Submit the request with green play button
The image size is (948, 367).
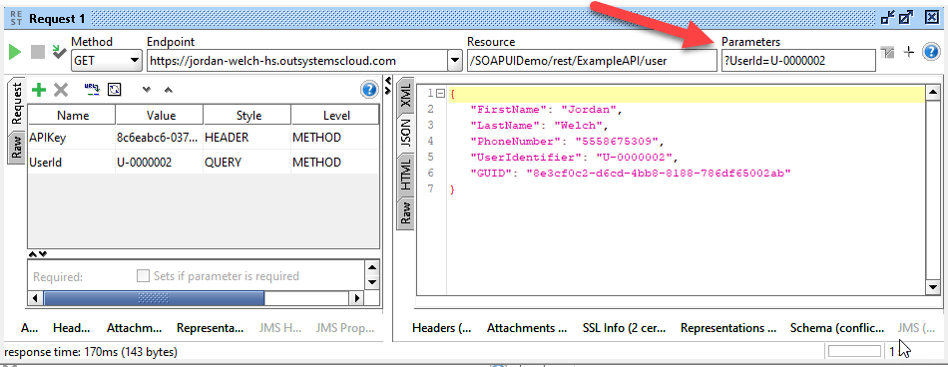pos(15,53)
